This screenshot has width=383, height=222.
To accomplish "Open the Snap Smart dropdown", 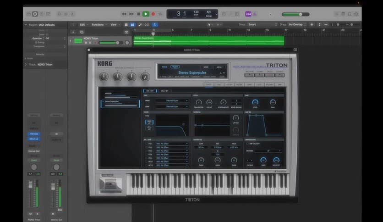I will point(263,24).
